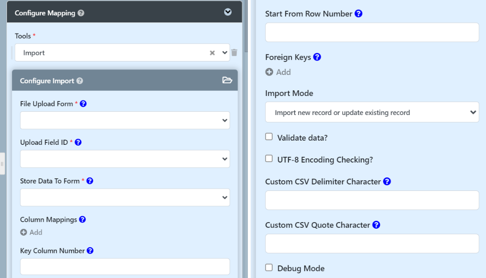Screen dimensions: 486x278
Task: Open the folder icon in Configure Import header
Action: tap(227, 81)
